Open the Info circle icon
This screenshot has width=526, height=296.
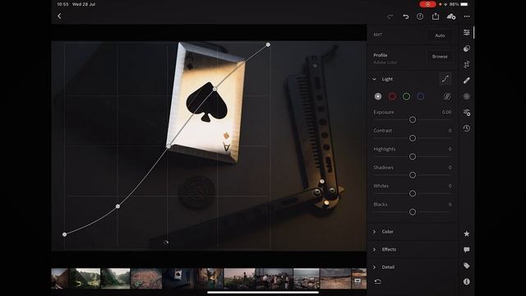tap(467, 282)
